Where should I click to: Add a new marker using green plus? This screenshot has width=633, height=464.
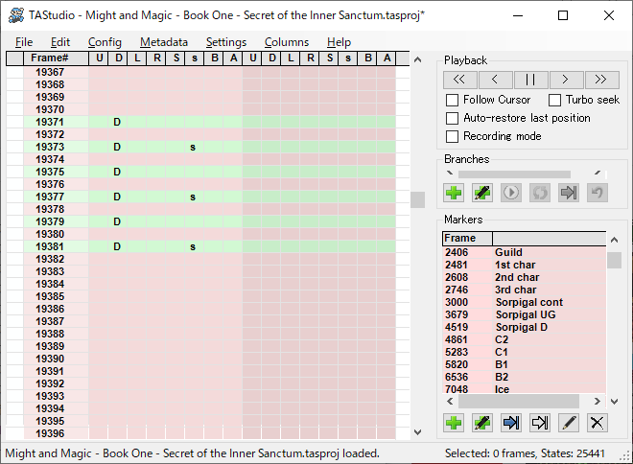point(454,422)
